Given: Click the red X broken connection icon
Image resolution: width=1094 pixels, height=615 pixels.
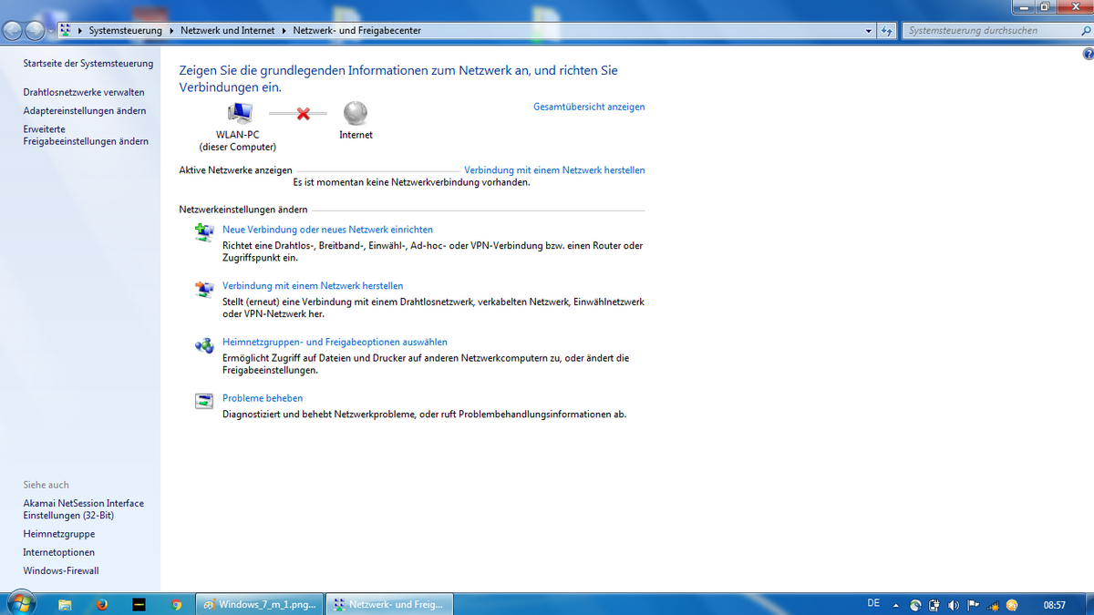Looking at the screenshot, I should [303, 114].
